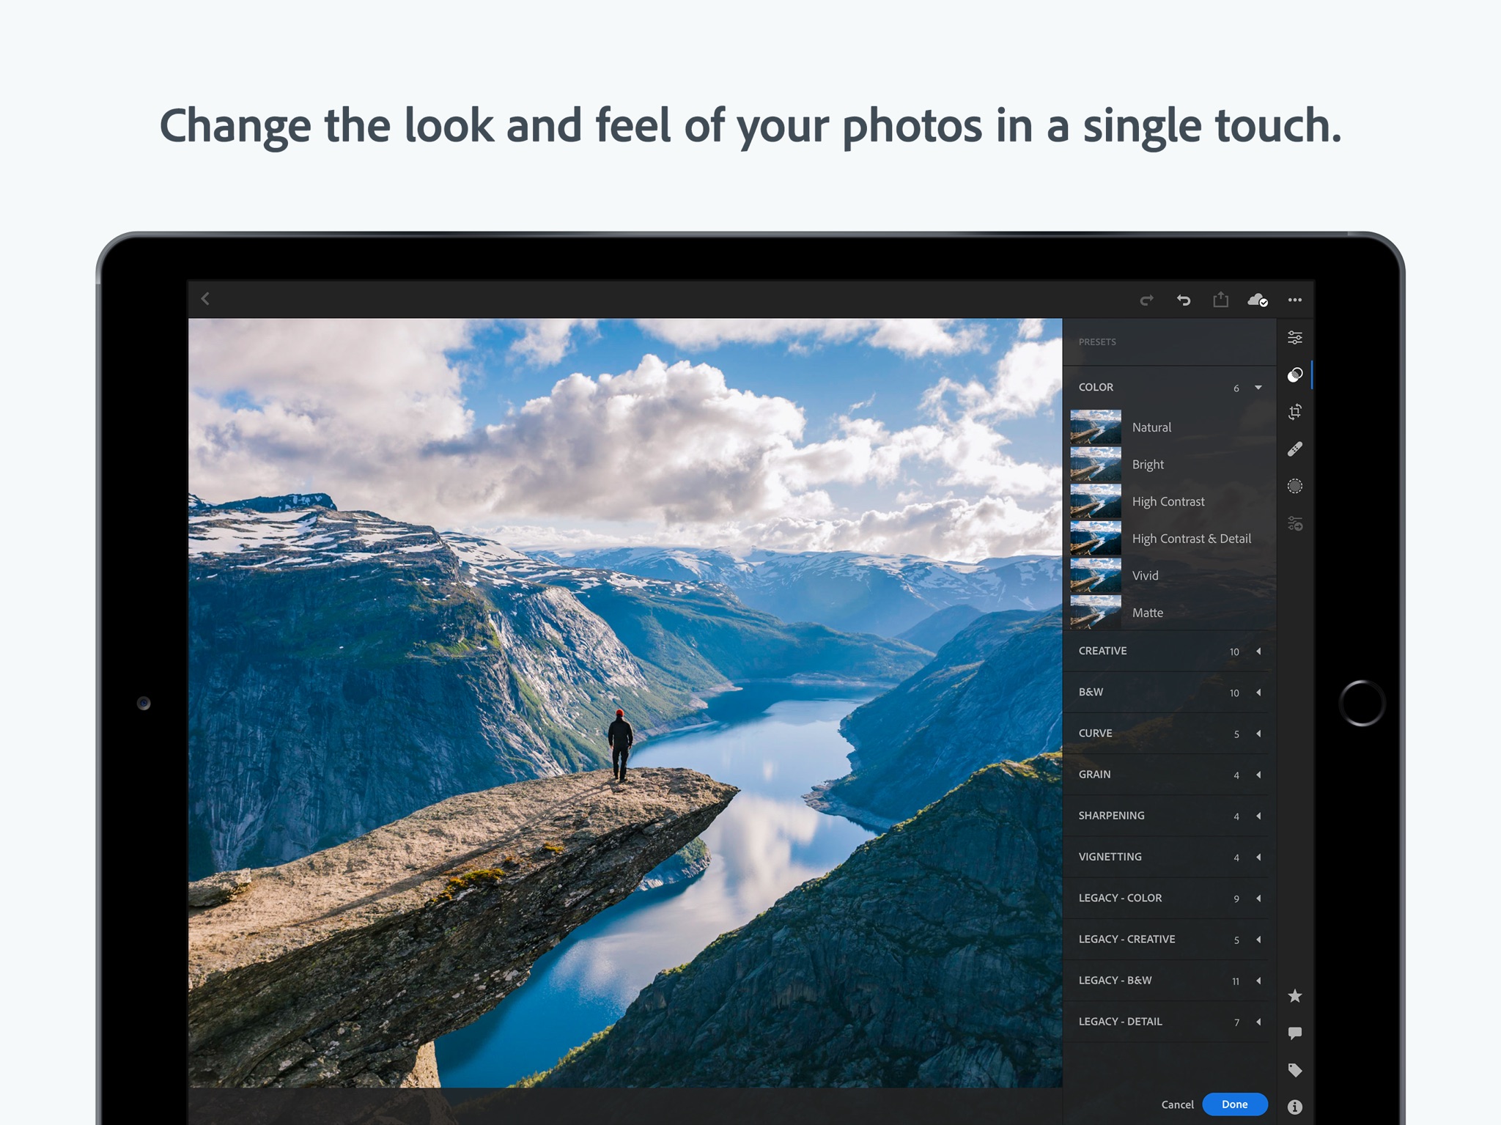This screenshot has height=1125, width=1501.
Task: Open the share export icon
Action: click(1220, 299)
